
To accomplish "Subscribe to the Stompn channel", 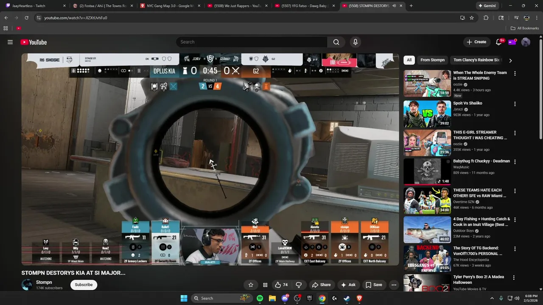I will 84,285.
